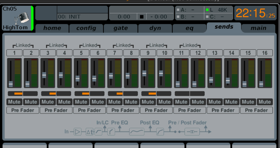This screenshot has width=280, height=148.
Task: Mute bus send 10
Action: 165,102
